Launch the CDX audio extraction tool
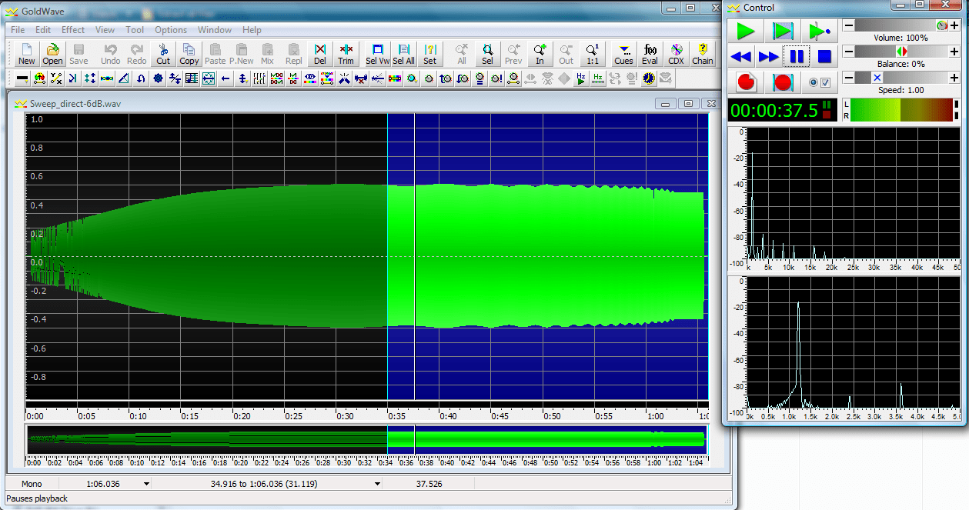969x510 pixels. pos(676,53)
